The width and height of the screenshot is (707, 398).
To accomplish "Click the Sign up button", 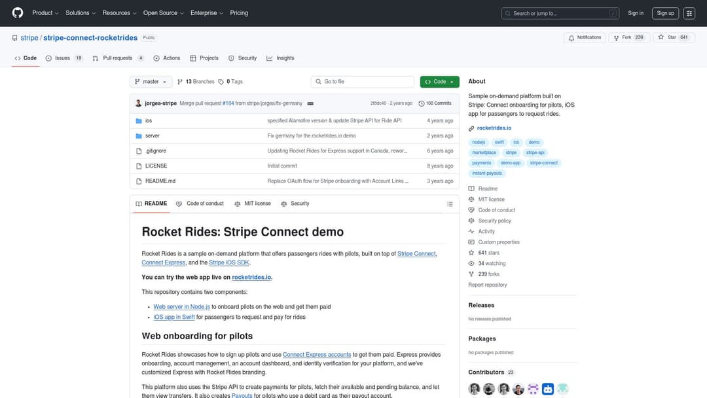I will (x=665, y=13).
